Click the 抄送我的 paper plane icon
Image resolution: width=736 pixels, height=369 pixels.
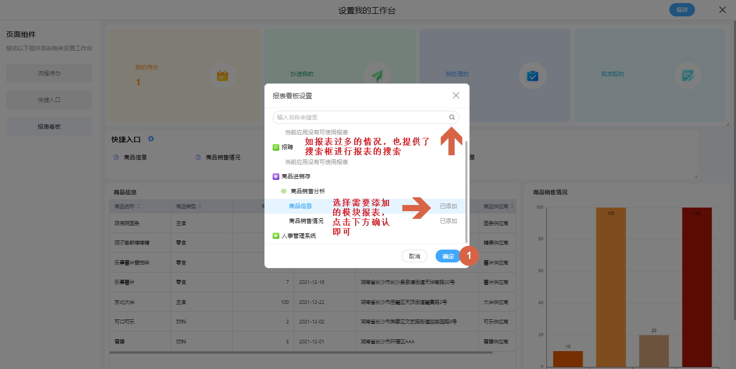pos(377,76)
